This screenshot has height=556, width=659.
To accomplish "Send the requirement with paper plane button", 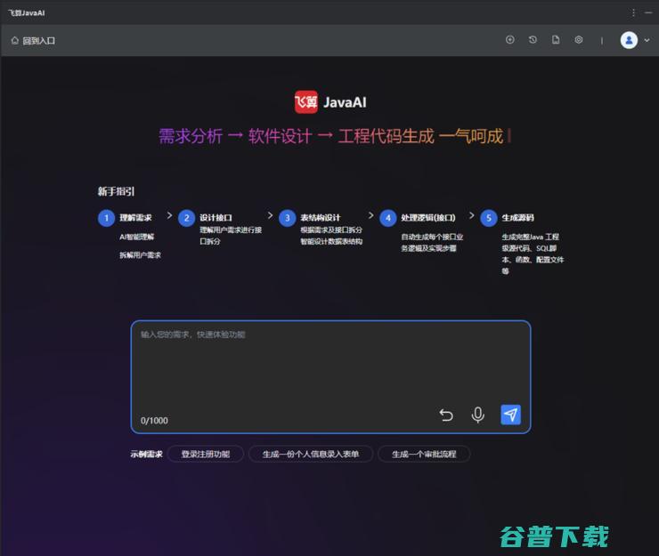I will pyautogui.click(x=510, y=415).
